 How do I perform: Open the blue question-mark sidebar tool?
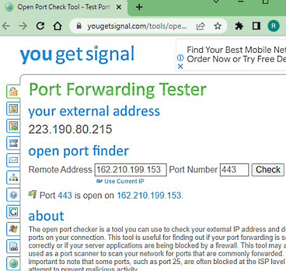[x=13, y=195]
